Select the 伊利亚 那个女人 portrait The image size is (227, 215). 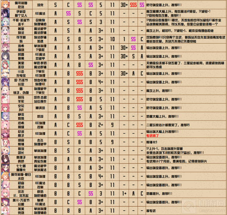point(5,14)
